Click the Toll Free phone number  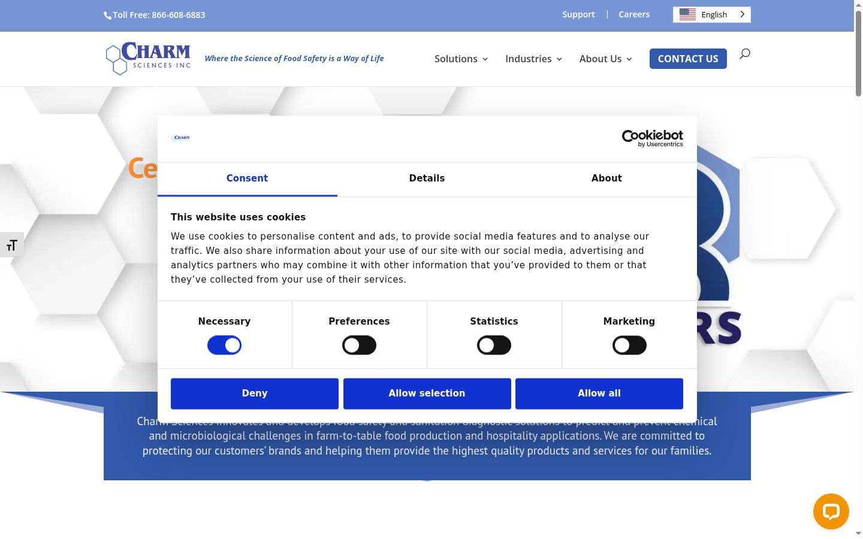coord(159,15)
